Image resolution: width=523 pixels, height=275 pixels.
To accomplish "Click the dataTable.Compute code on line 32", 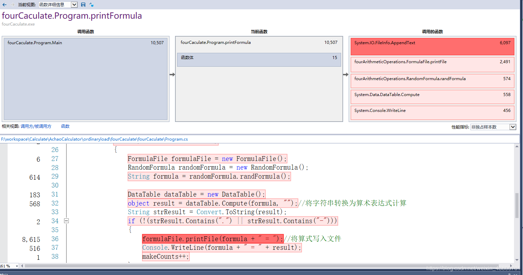I will pyautogui.click(x=213, y=203).
